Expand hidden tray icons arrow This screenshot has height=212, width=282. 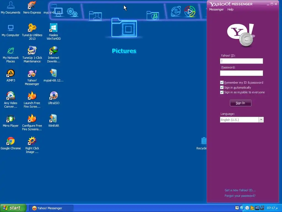[x=242, y=208]
